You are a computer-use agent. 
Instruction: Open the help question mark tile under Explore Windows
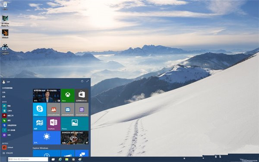[47, 153]
